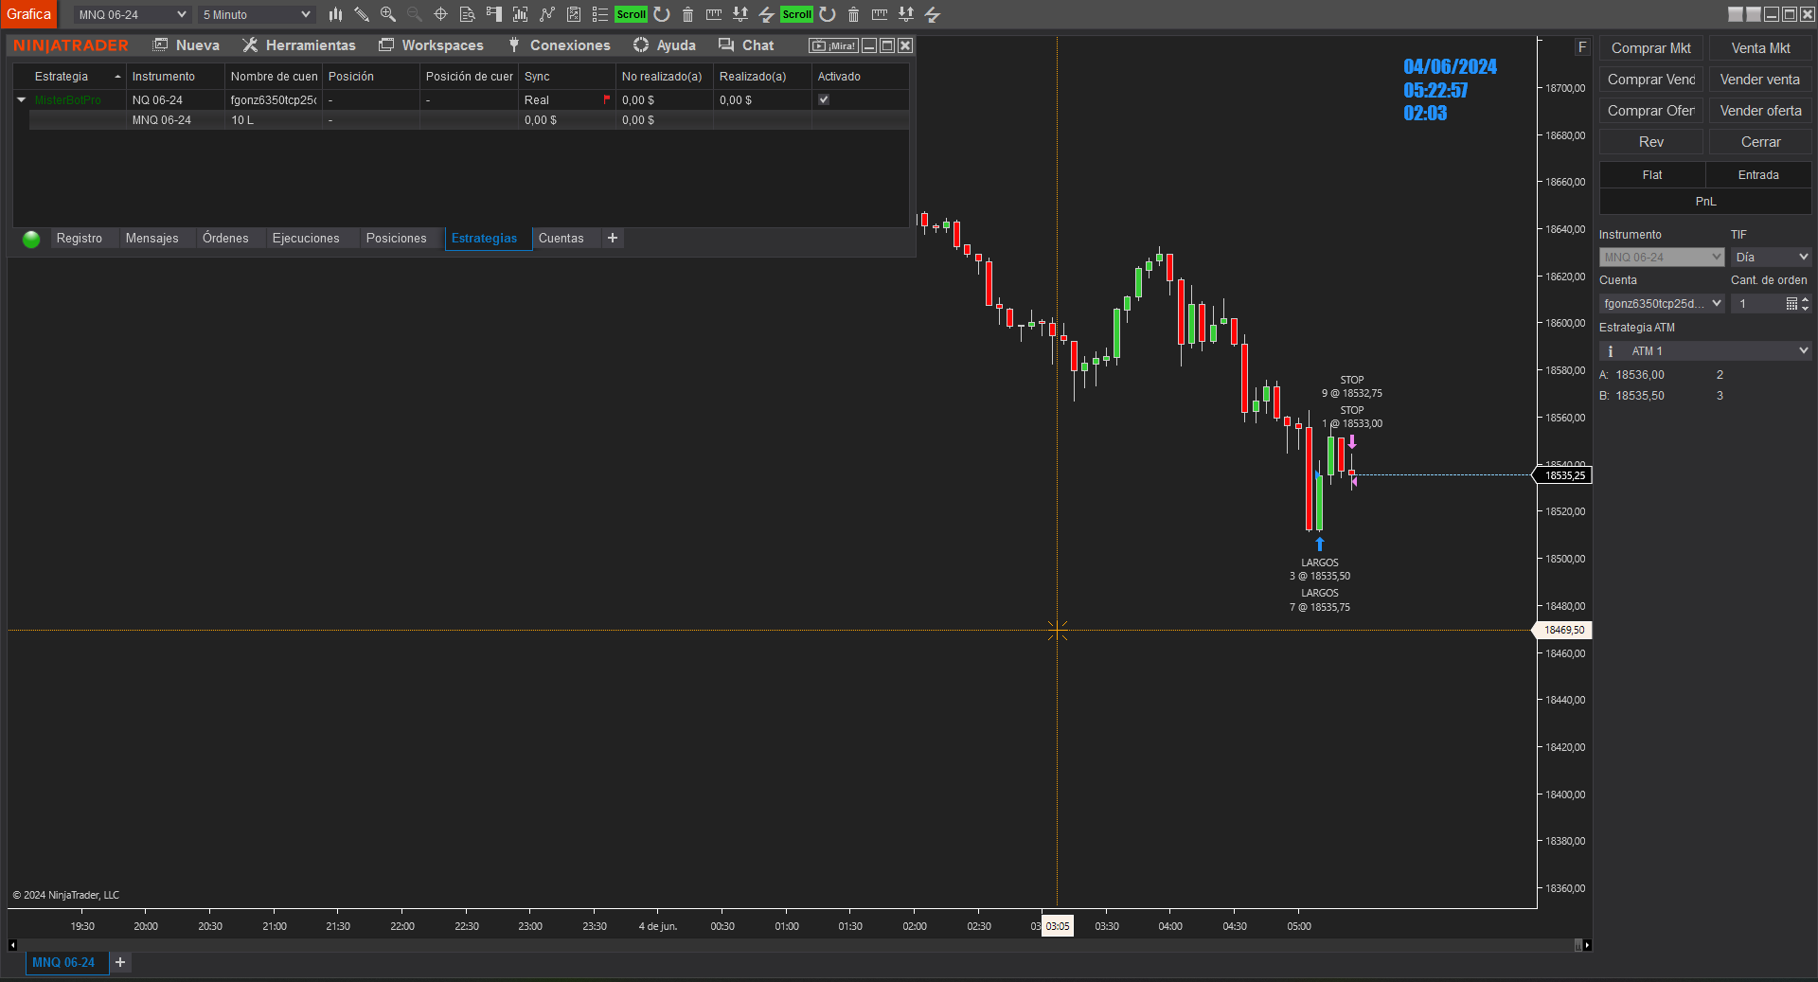Collapse the MisterBotPro strategy row arrow
Screen dimensions: 1818x982
(x=21, y=99)
